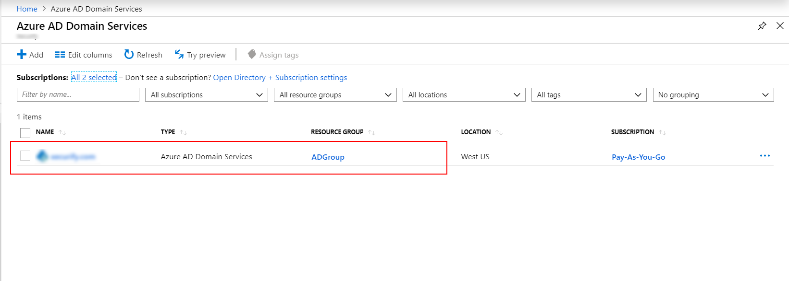Image resolution: width=789 pixels, height=281 pixels.
Task: Expand the All resource groups dropdown
Action: point(335,95)
